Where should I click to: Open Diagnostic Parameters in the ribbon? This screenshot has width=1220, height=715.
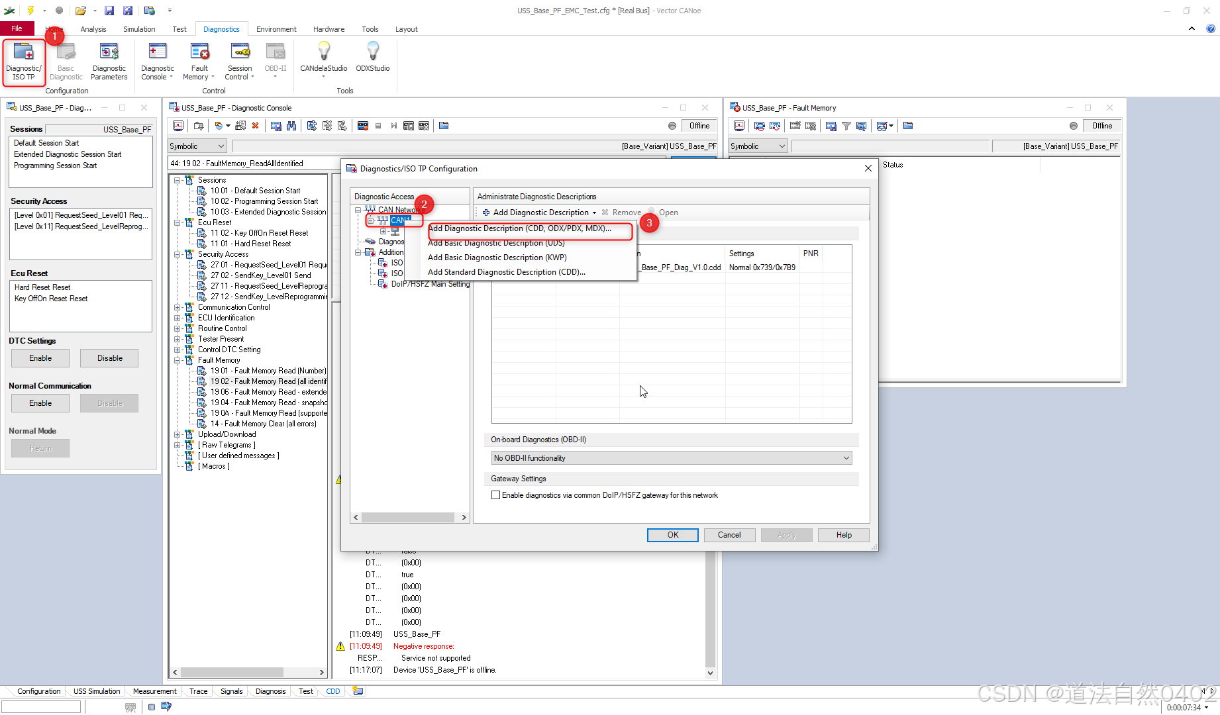[109, 62]
